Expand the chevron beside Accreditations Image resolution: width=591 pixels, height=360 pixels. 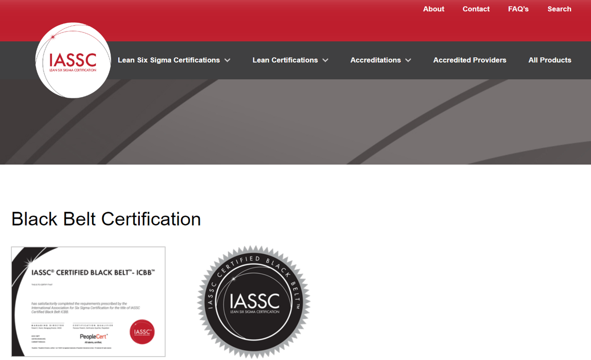pyautogui.click(x=408, y=60)
